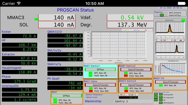Select Deflector legend tab above trend chart

click(136, 30)
